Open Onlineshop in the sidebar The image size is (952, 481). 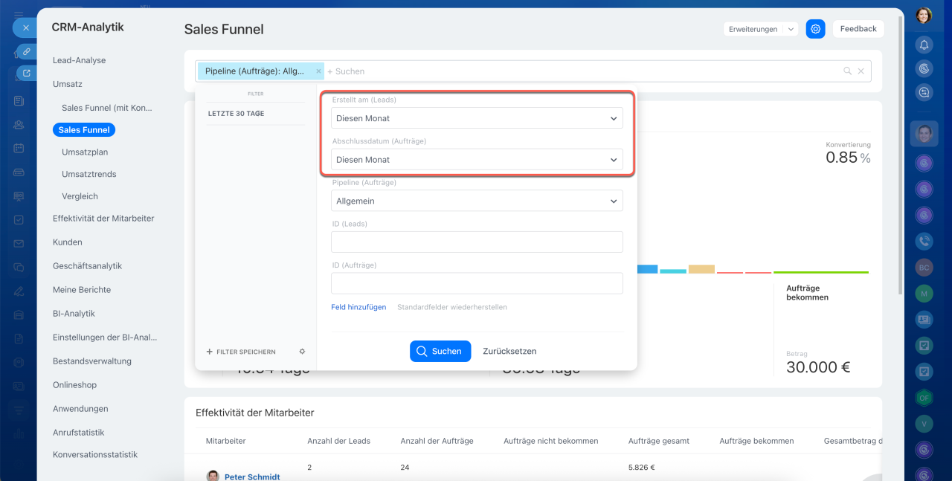click(74, 385)
